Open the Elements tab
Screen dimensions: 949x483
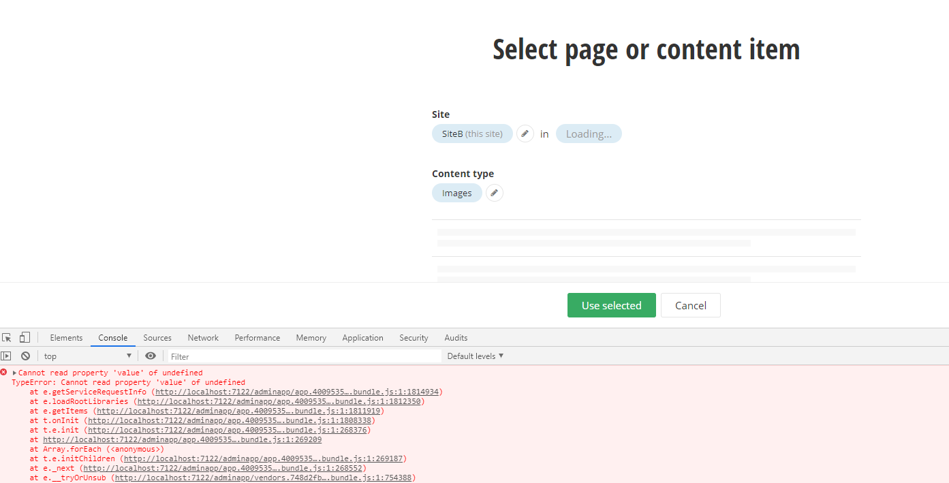pyautogui.click(x=66, y=338)
